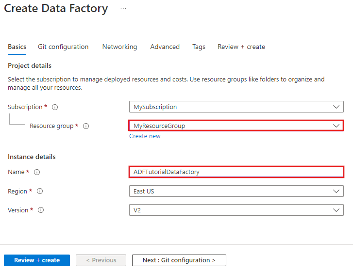
Task: Open the ellipsis menu beside the page title
Action: (x=123, y=9)
